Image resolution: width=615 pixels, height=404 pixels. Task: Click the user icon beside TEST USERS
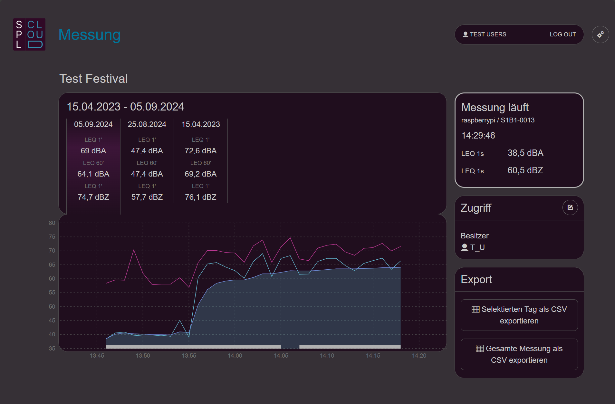[465, 34]
